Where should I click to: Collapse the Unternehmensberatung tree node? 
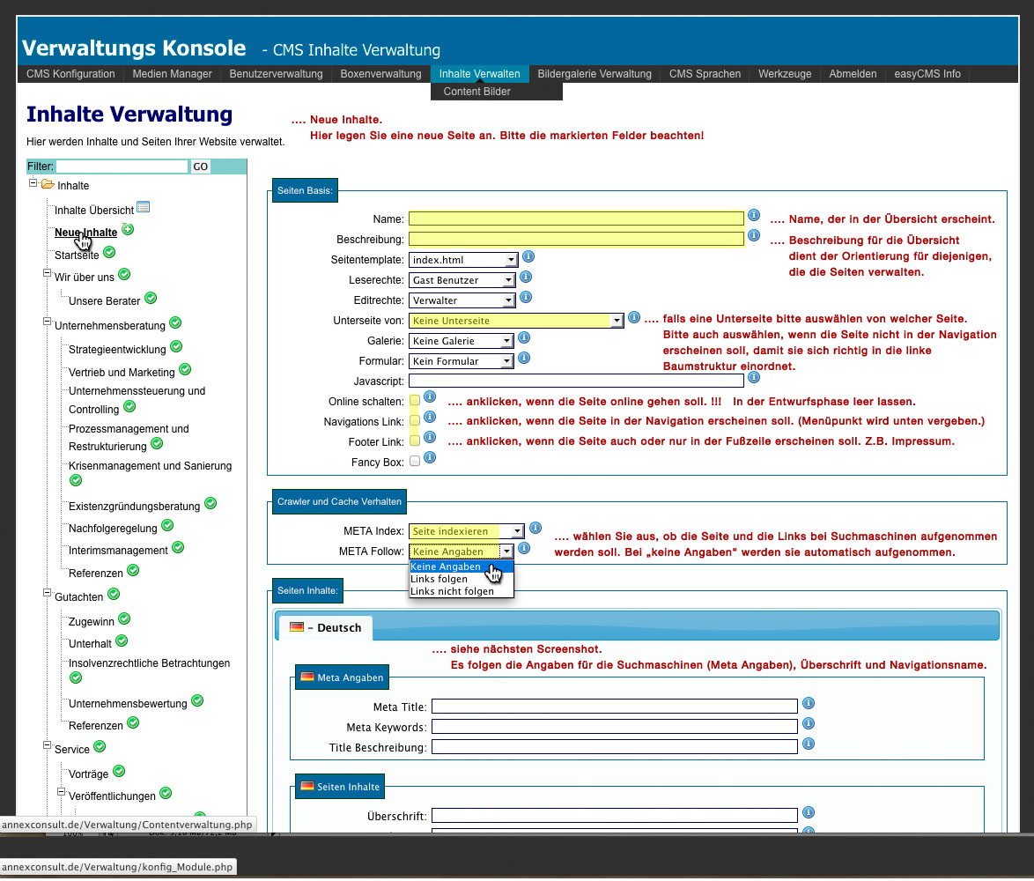(x=48, y=322)
